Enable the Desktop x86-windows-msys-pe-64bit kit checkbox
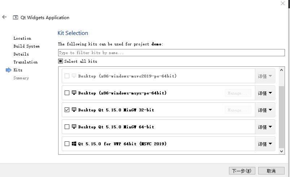 (67, 93)
